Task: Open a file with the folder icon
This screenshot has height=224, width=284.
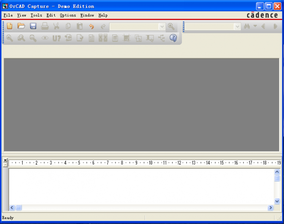Action: [x=21, y=26]
